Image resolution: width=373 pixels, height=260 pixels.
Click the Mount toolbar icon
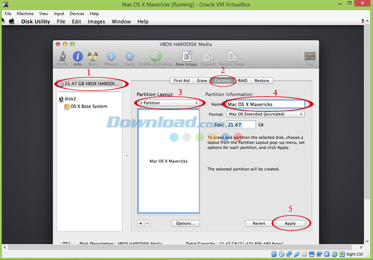pos(111,57)
